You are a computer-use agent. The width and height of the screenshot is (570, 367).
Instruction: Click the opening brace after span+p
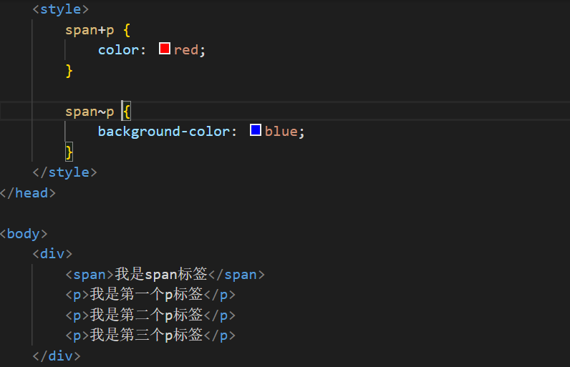point(127,30)
